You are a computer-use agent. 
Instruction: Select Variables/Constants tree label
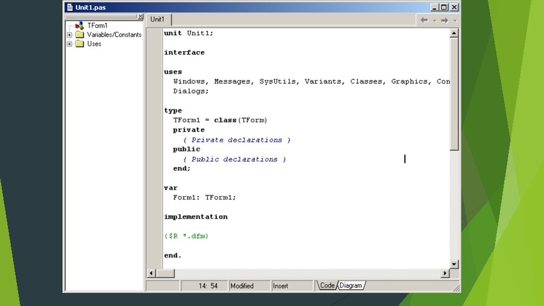(x=114, y=35)
